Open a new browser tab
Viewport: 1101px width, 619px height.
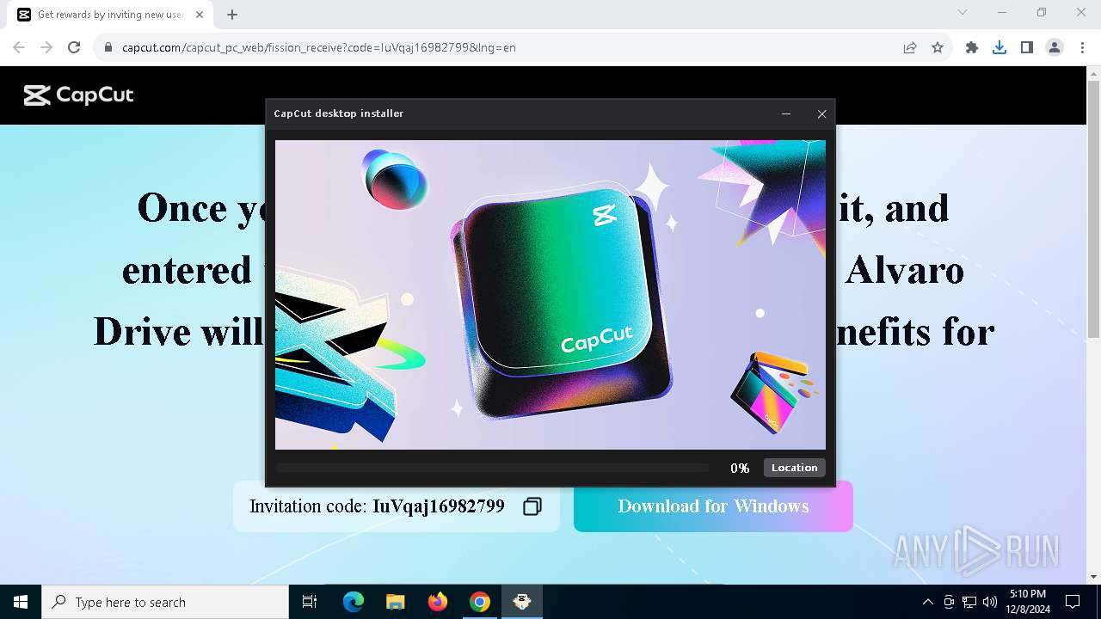[x=232, y=15]
